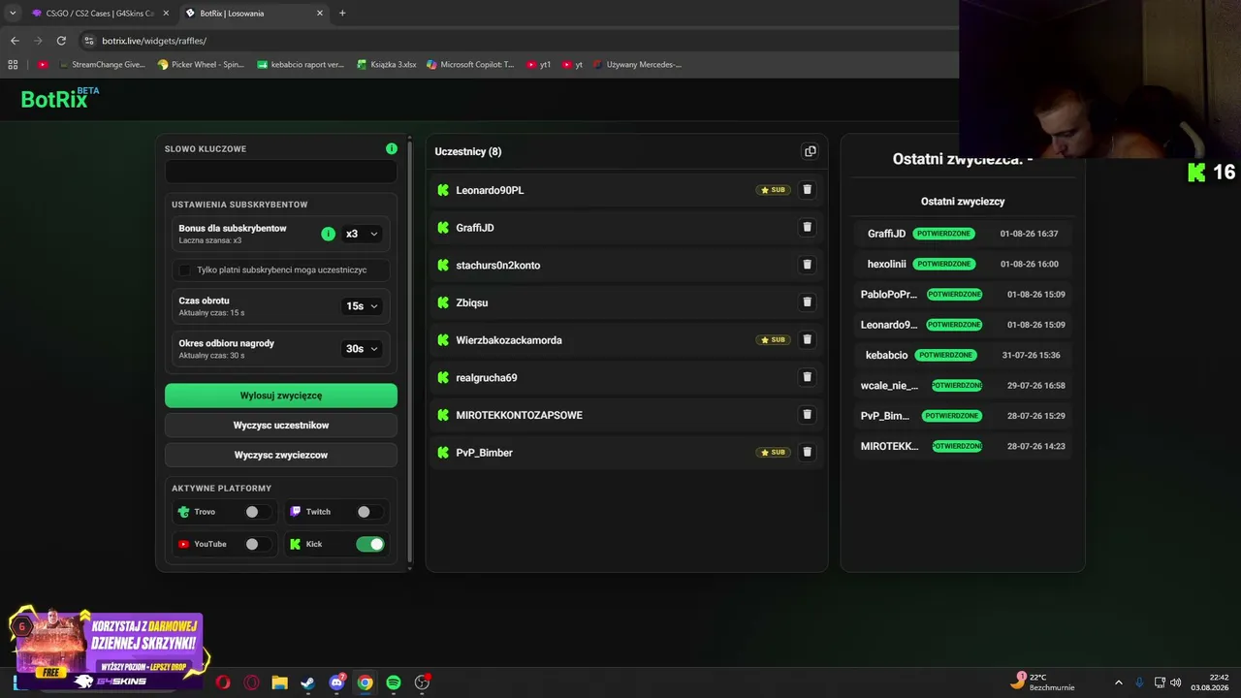Reload the page in the browser
This screenshot has height=698, width=1241.
coord(61,41)
